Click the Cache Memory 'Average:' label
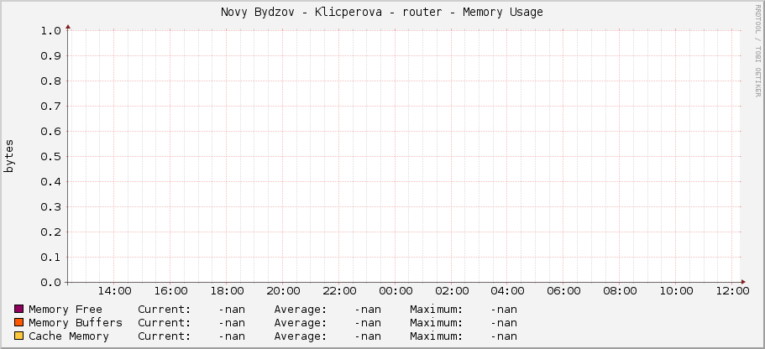This screenshot has width=765, height=349. pos(301,336)
